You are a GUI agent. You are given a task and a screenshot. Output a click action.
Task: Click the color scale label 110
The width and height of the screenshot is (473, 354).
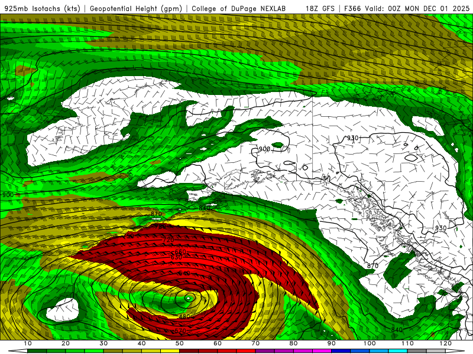tap(407, 343)
